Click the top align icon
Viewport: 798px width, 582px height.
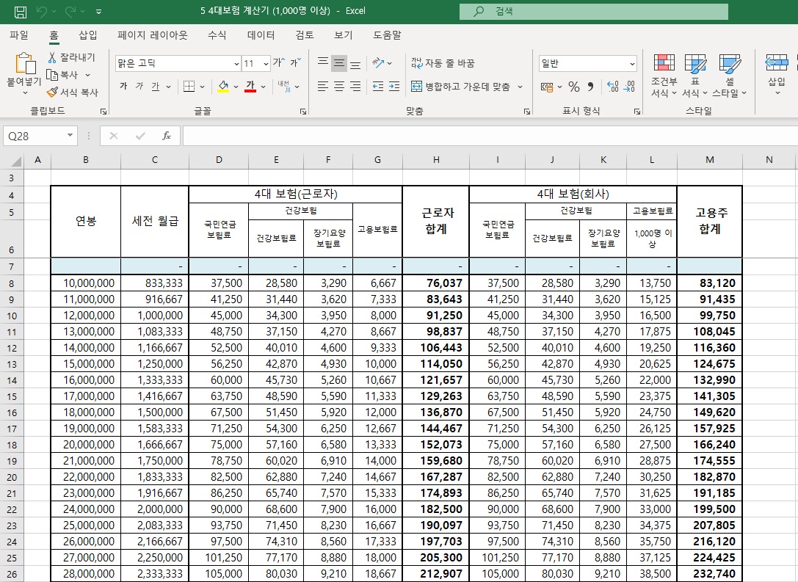323,63
